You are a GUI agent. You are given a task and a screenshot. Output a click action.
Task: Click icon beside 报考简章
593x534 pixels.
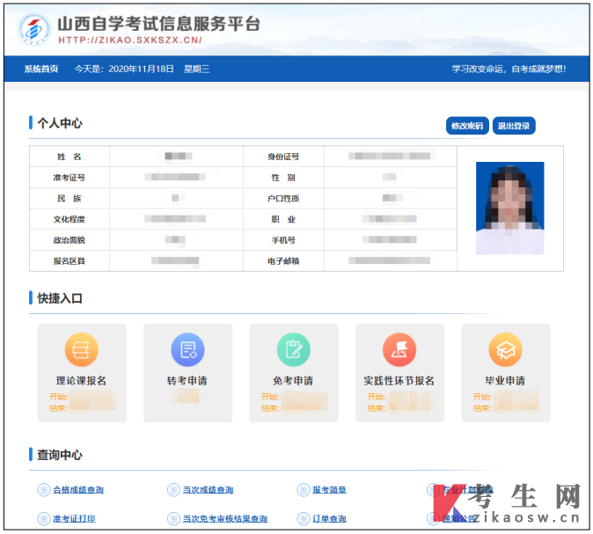coord(304,490)
